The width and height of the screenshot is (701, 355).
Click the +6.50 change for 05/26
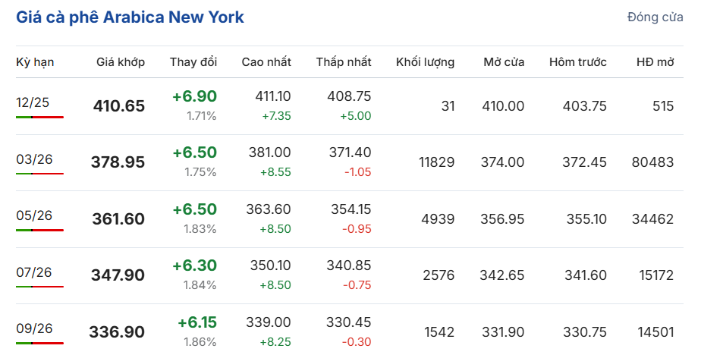194,209
